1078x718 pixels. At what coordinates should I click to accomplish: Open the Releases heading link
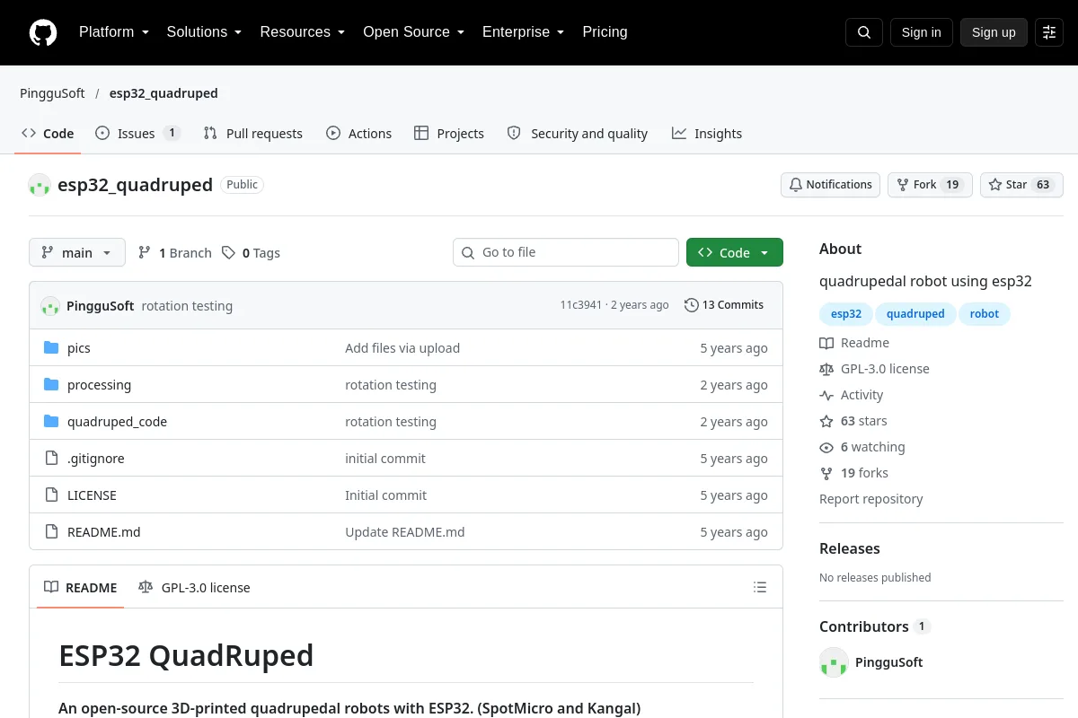click(850, 548)
